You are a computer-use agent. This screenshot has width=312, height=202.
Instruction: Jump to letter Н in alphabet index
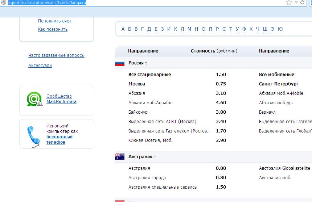pos(196,29)
